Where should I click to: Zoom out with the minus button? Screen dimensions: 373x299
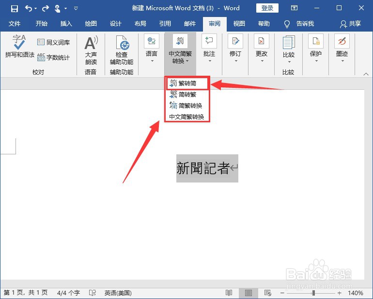(282, 293)
